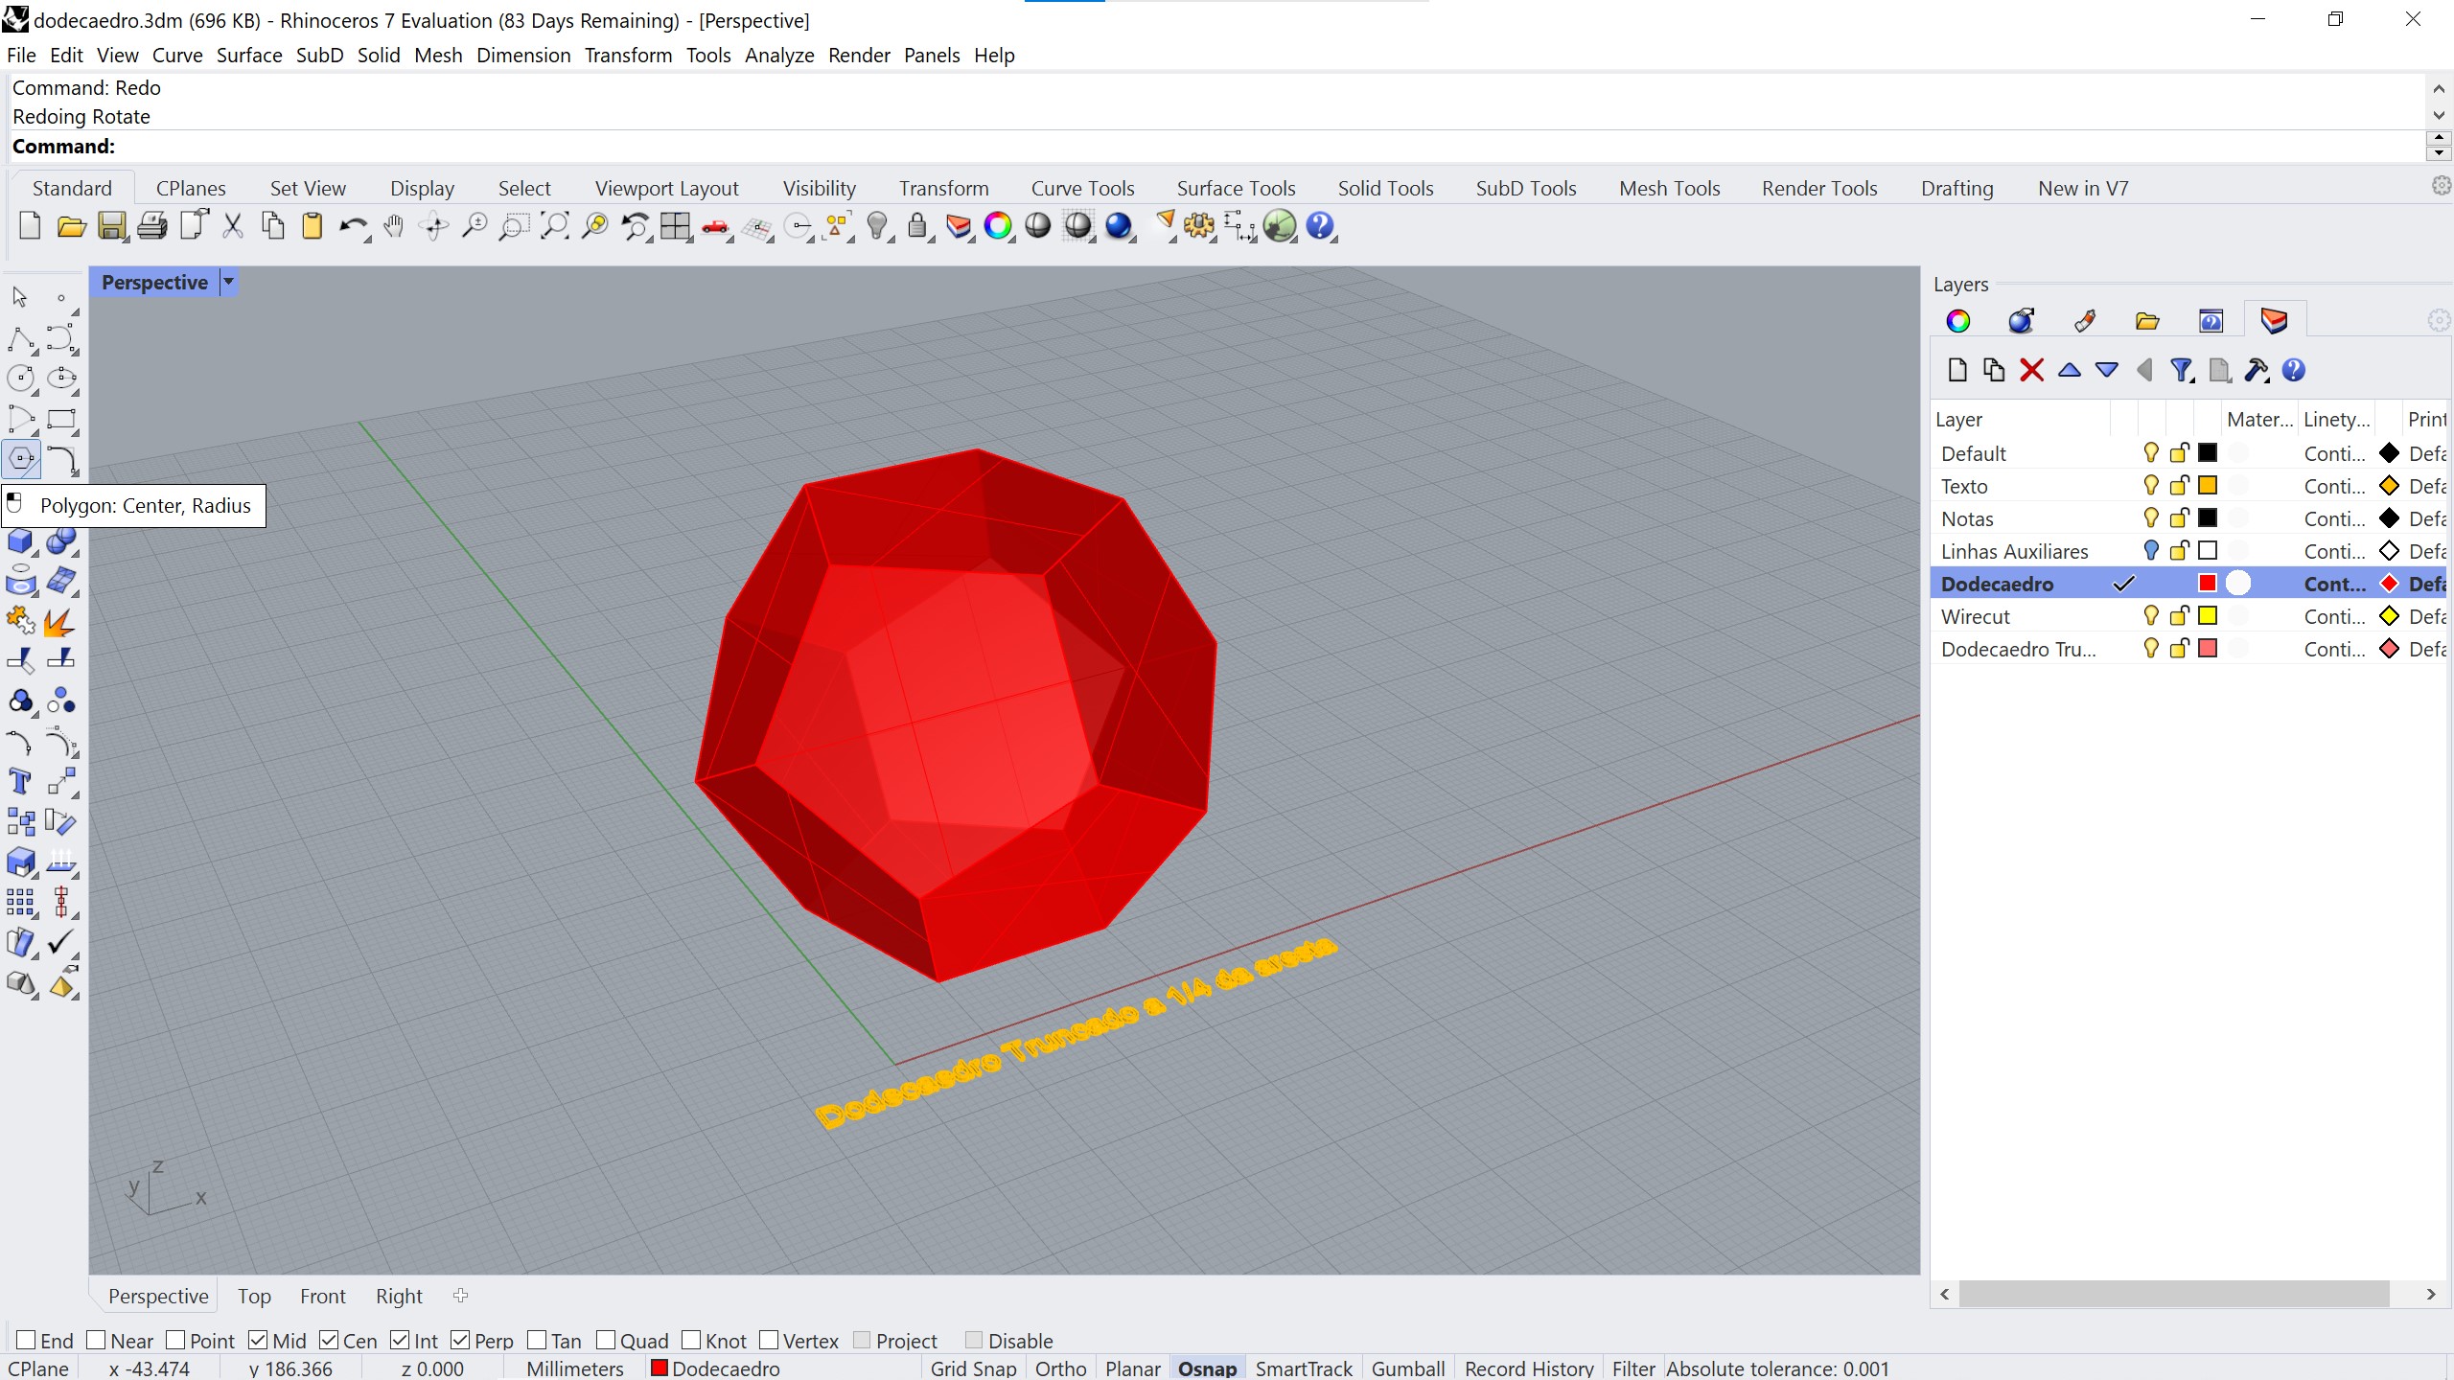
Task: Click the Lock objects padlock icon
Action: [x=917, y=226]
